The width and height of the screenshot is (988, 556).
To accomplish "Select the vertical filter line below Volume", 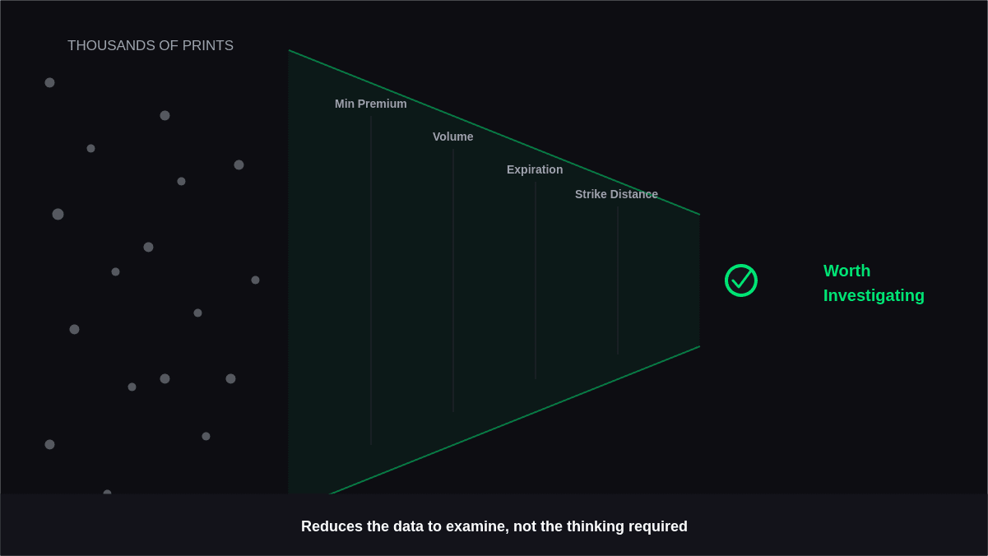I will (453, 280).
